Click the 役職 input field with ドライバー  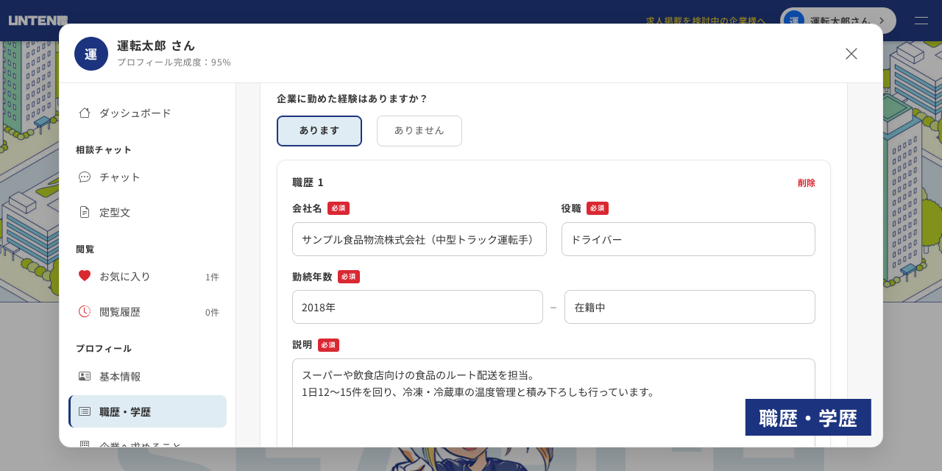click(x=688, y=239)
